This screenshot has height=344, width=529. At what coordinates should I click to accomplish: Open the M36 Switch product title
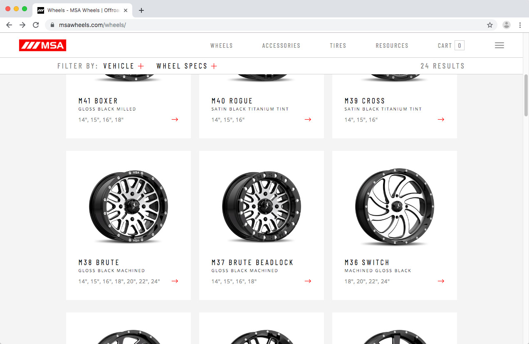(x=367, y=263)
